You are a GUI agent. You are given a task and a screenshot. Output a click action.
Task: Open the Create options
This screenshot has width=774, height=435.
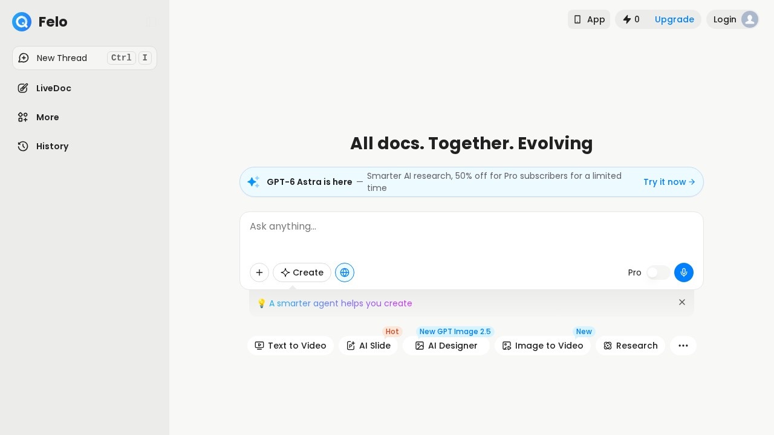tap(302, 272)
